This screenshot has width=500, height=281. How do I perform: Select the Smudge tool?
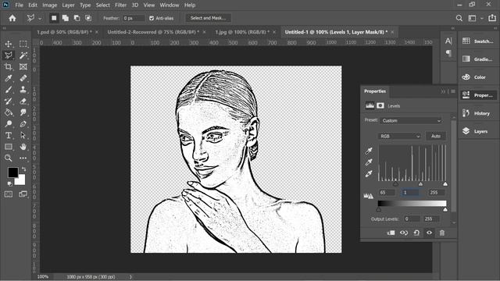[x=23, y=112]
